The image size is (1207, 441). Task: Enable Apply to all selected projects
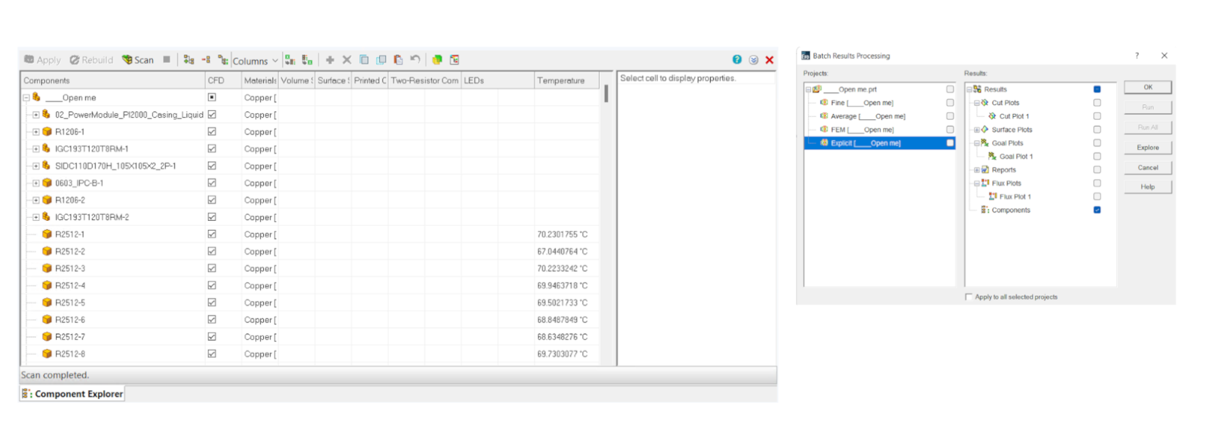point(969,297)
